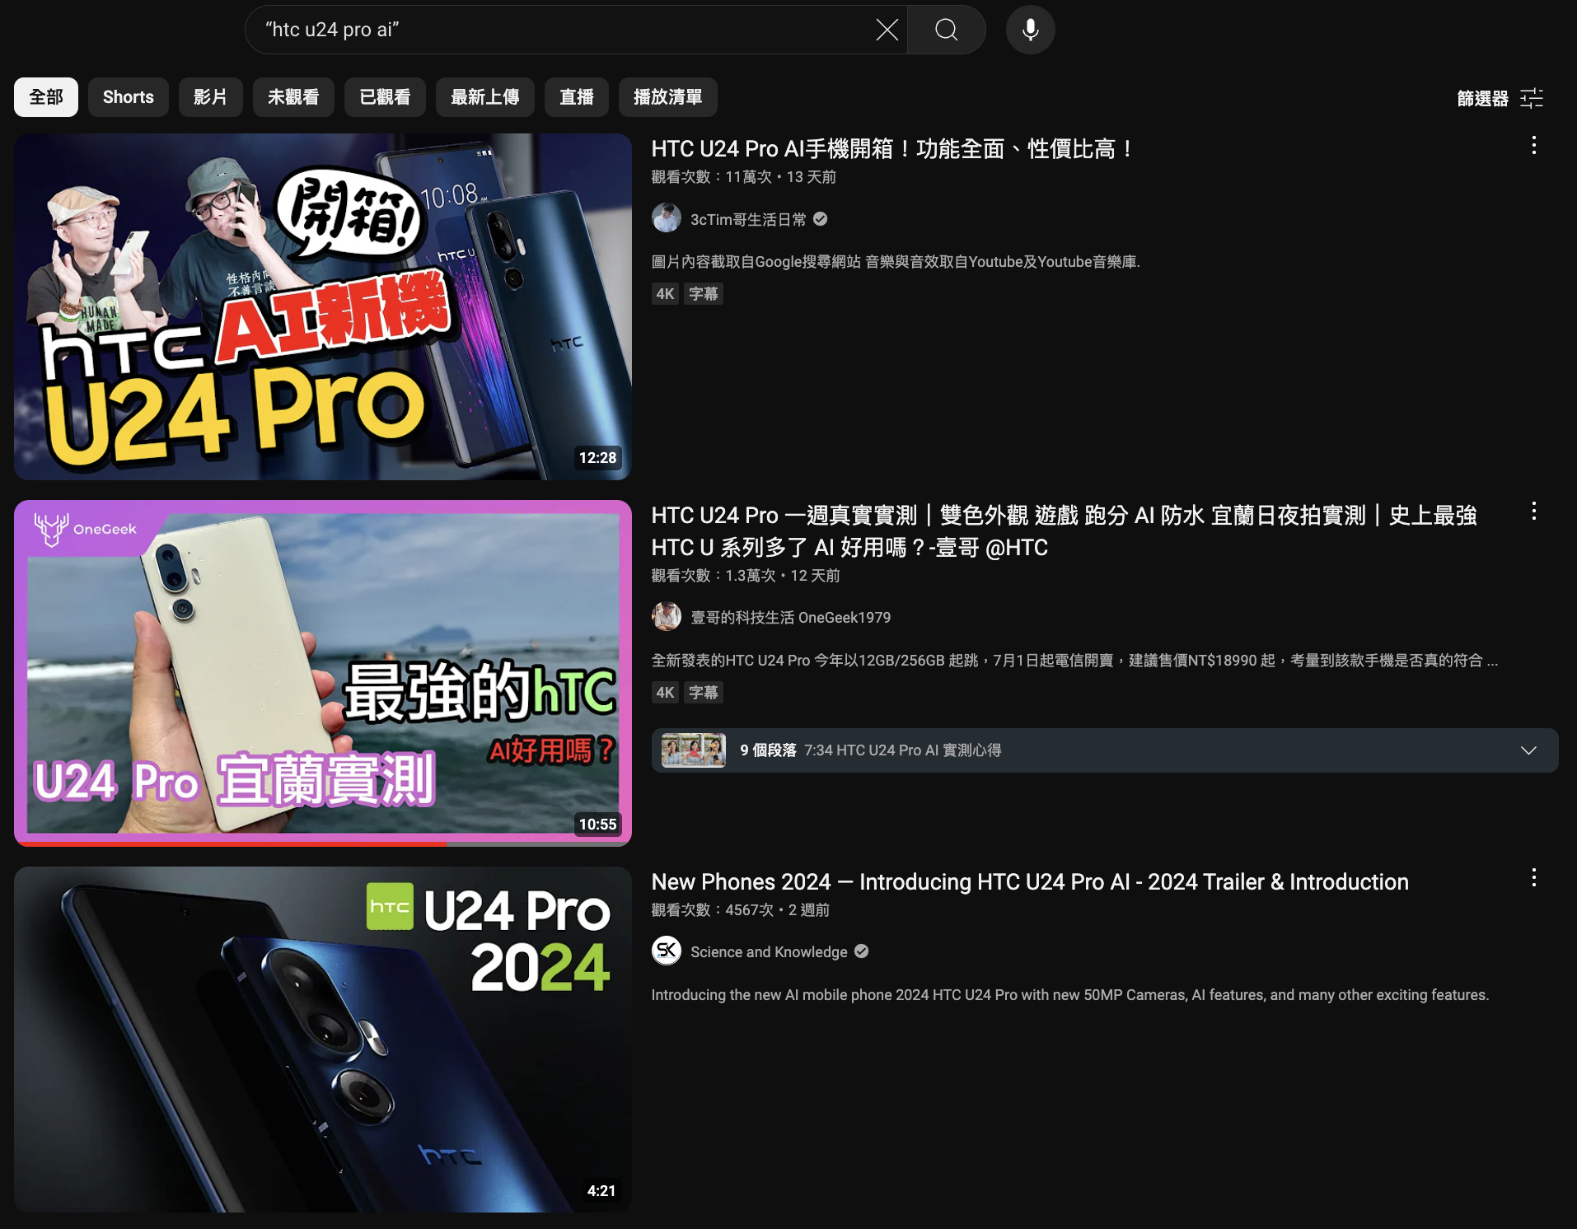Screen dimensions: 1577x1229
Task: Click the magnifier search button
Action: coord(947,30)
